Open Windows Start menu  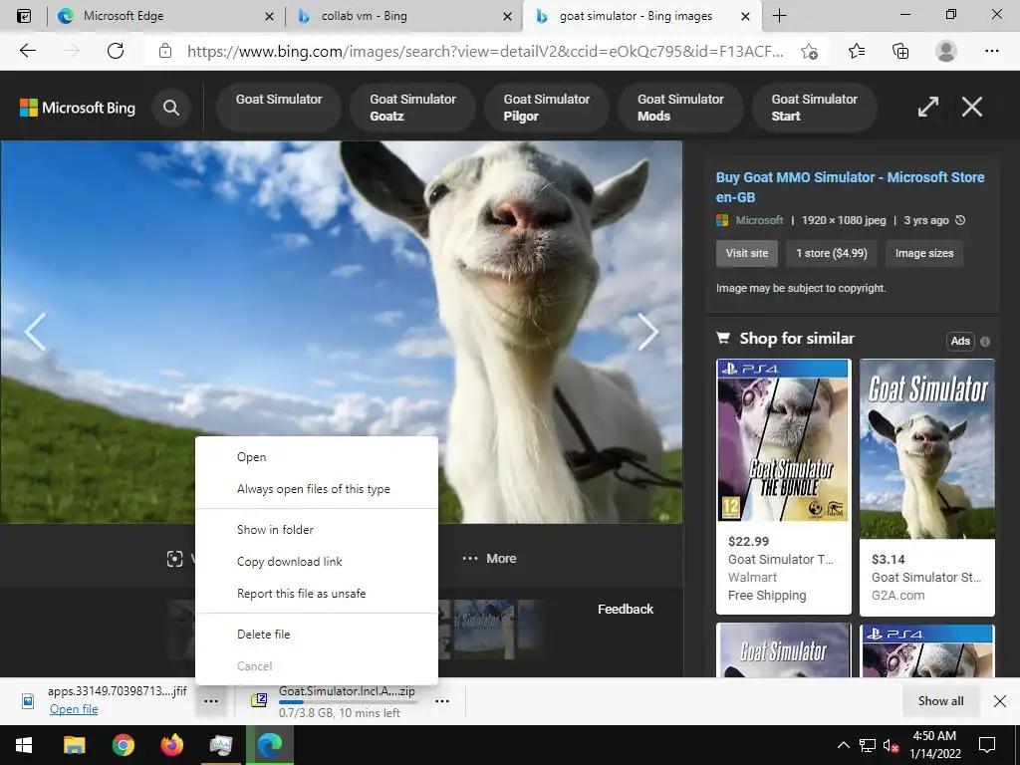click(x=24, y=745)
